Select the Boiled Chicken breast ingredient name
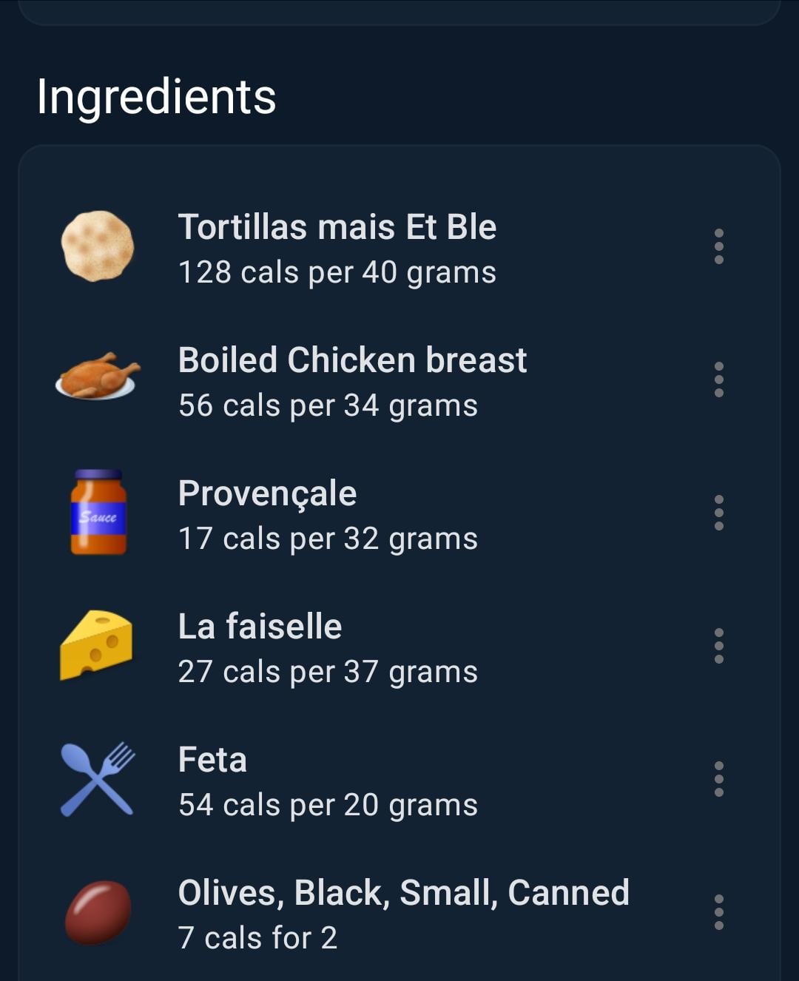 click(352, 360)
